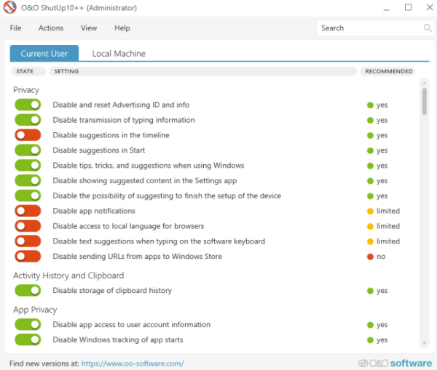Screen dimensions: 437x370
Task: Click the O&O ShutUp10++ app logo icon
Action: pos(9,7)
